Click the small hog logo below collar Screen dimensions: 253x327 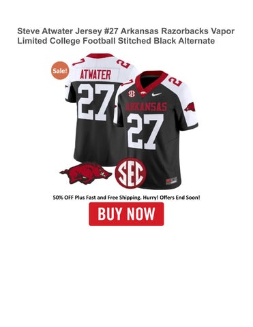[x=144, y=93]
